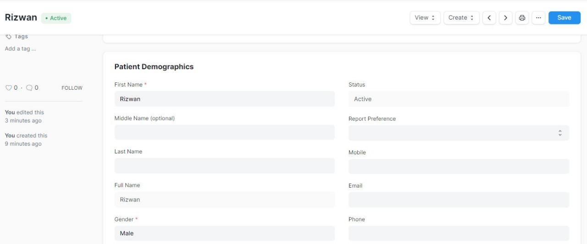This screenshot has width=587, height=244.
Task: Select the Phone input box
Action: tap(459, 233)
